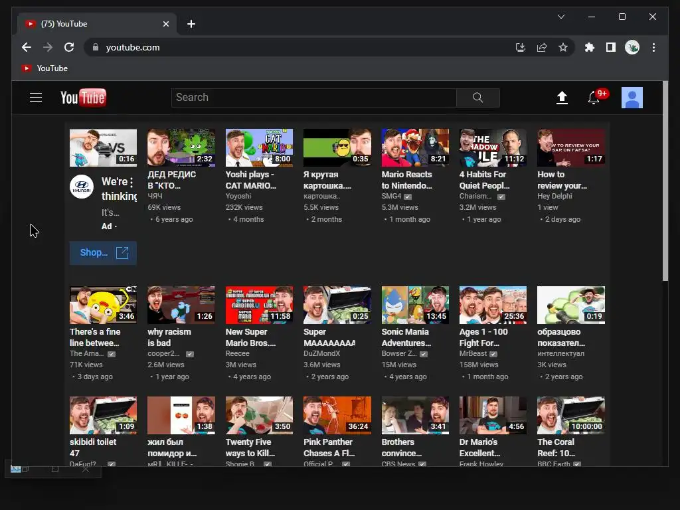Reload the page
This screenshot has width=680, height=510.
(x=69, y=47)
